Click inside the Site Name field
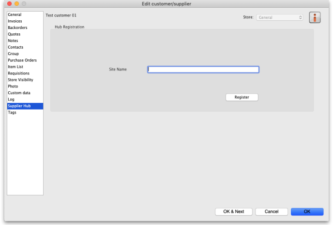Viewport: 333px width, 225px height. point(203,70)
